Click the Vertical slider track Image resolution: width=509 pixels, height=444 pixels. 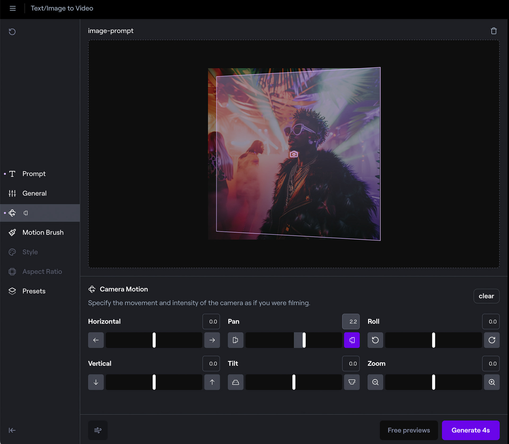click(x=154, y=382)
